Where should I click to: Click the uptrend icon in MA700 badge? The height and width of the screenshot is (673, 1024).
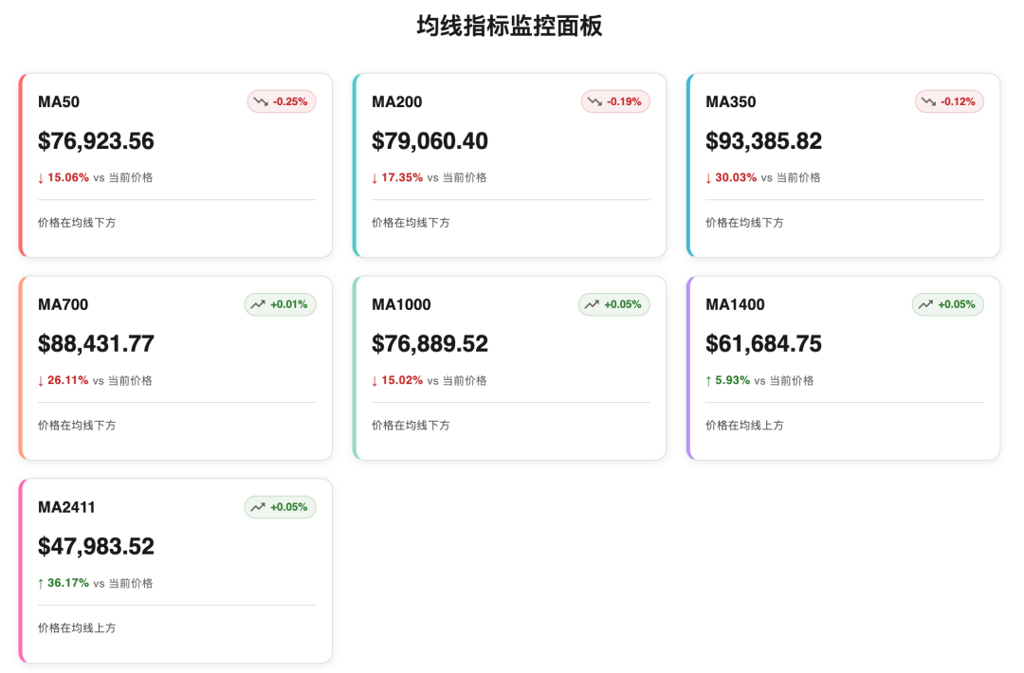point(259,304)
